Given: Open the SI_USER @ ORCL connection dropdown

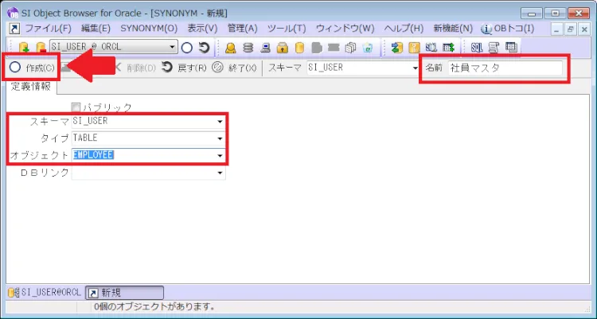Looking at the screenshot, I should coord(173,47).
